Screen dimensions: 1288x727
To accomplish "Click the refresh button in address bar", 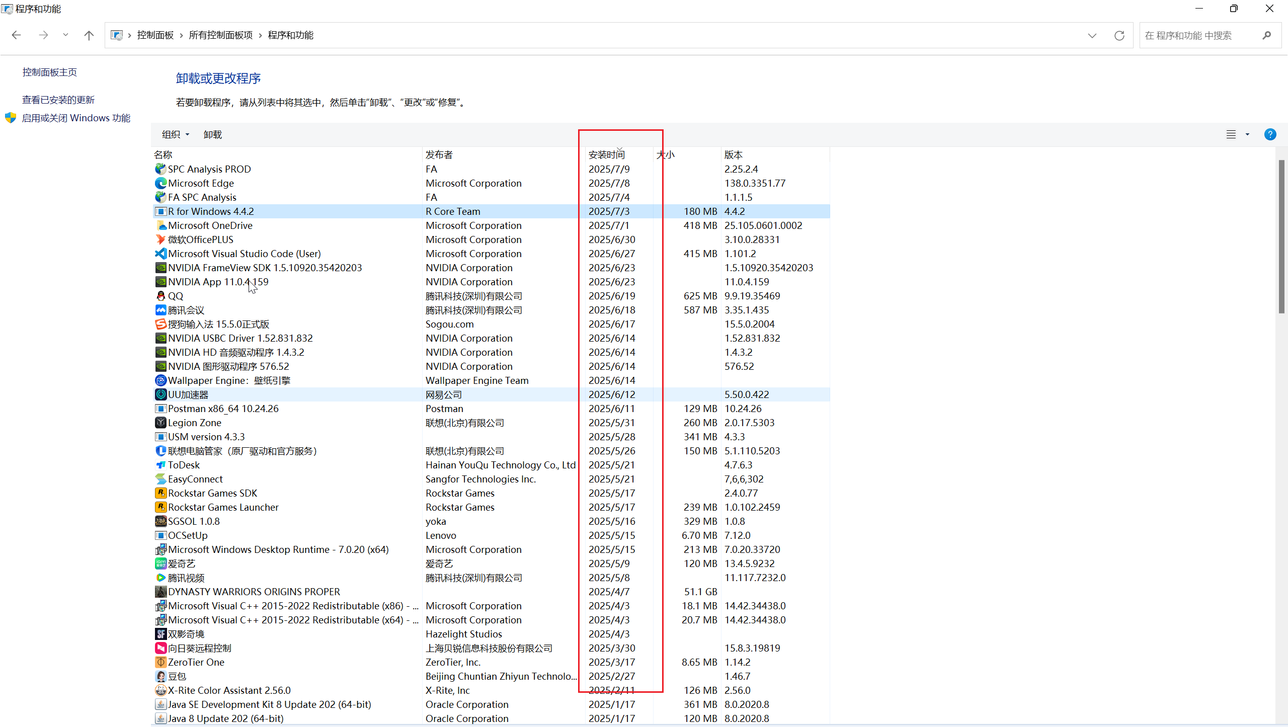I will tap(1119, 35).
